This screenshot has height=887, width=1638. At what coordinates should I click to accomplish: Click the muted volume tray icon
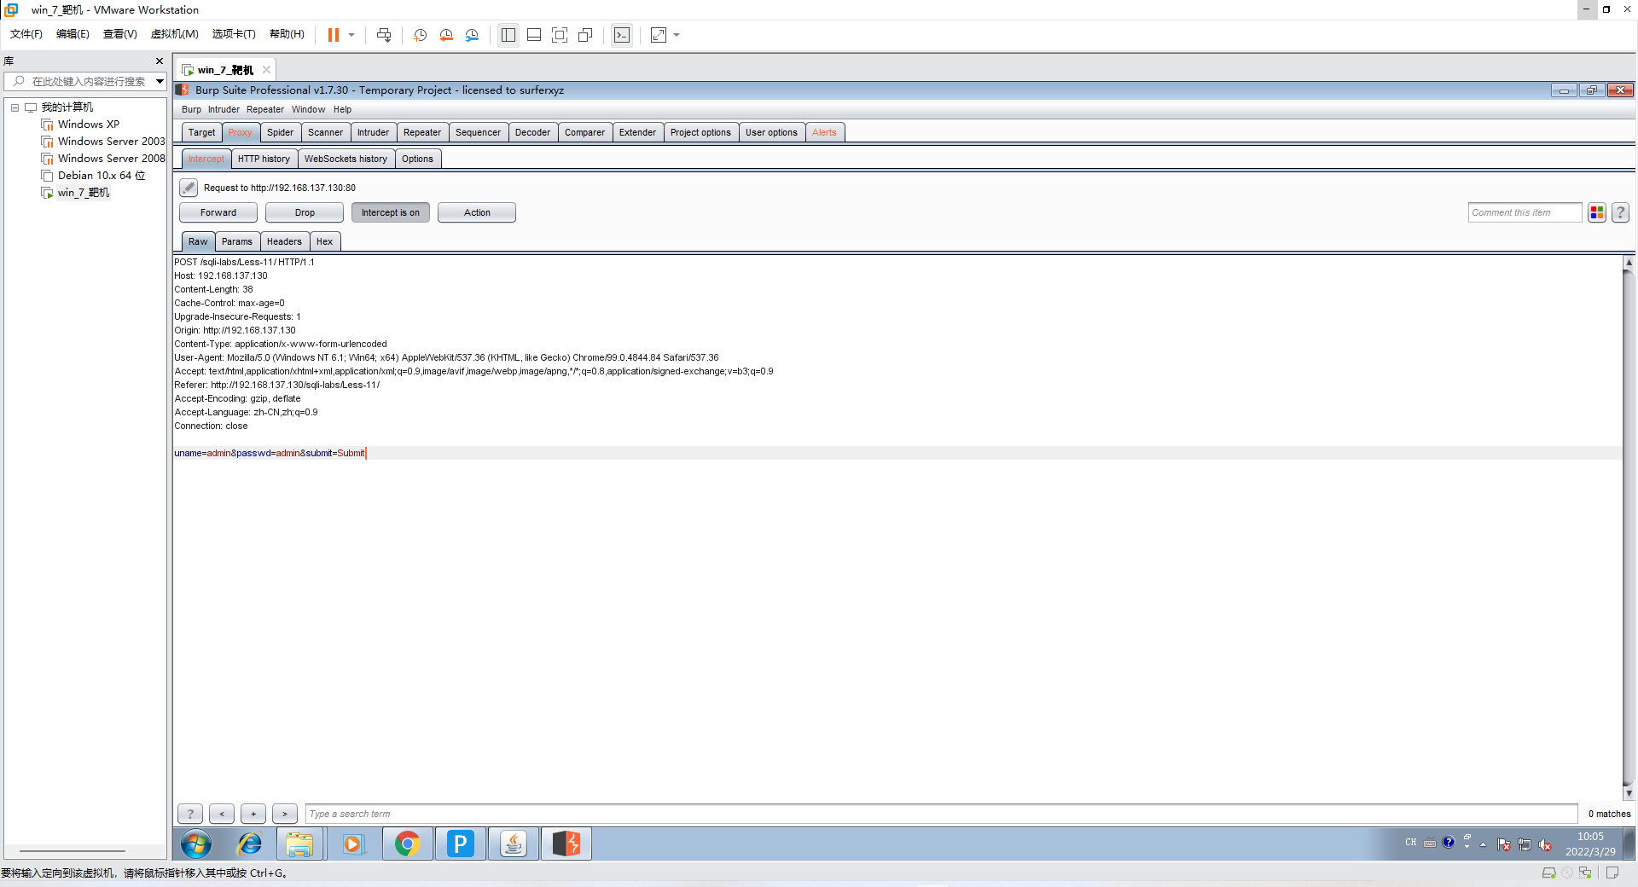(1545, 844)
